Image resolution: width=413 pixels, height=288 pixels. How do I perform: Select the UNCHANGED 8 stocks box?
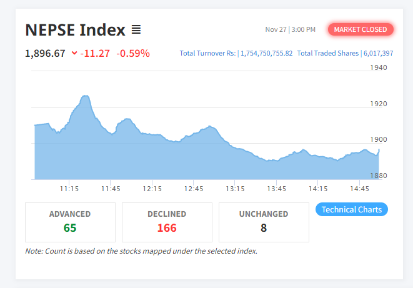[264, 222]
